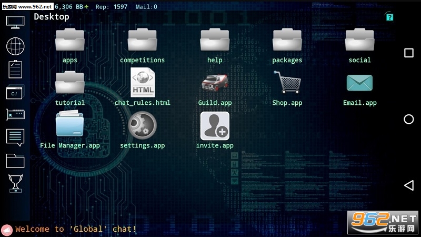Open the Guild.app van icon
The image size is (421, 237).
(215, 83)
